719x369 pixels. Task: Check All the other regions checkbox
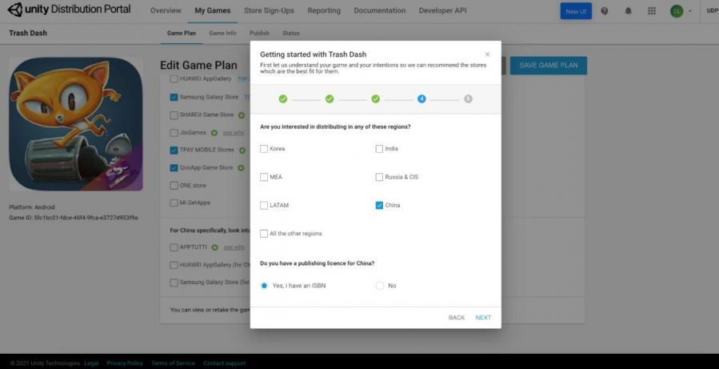click(x=264, y=234)
